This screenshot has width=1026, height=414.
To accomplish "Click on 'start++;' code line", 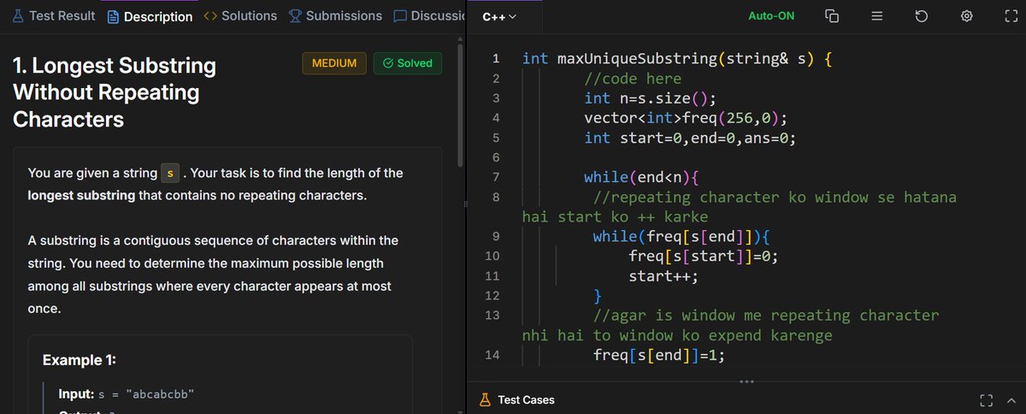I will [x=663, y=276].
